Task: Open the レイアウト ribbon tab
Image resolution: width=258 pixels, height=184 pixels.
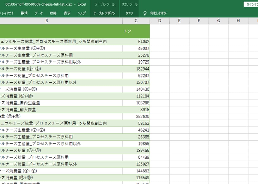Action: 7,13
